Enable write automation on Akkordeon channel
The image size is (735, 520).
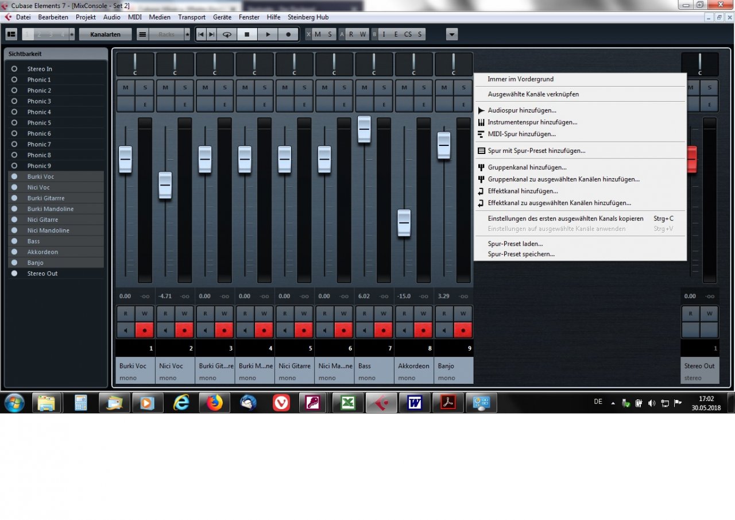click(423, 314)
